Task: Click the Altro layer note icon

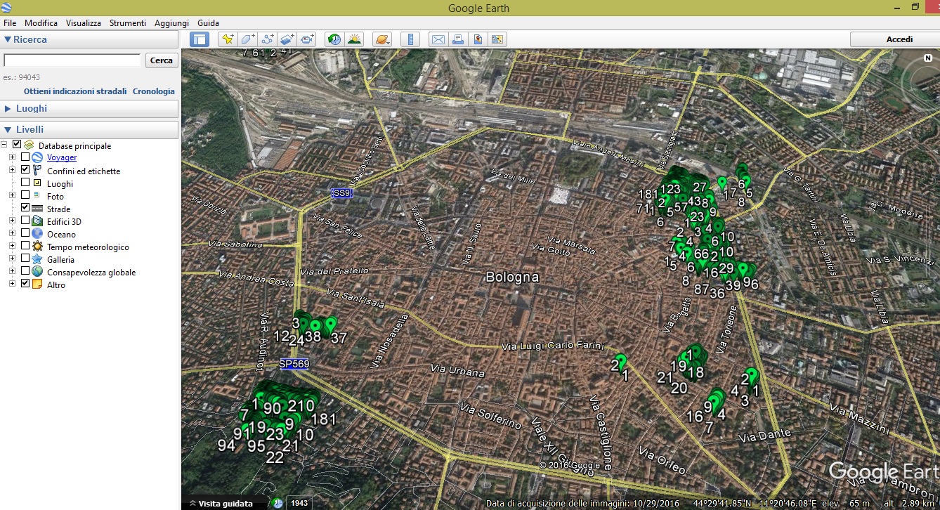Action: coord(37,285)
